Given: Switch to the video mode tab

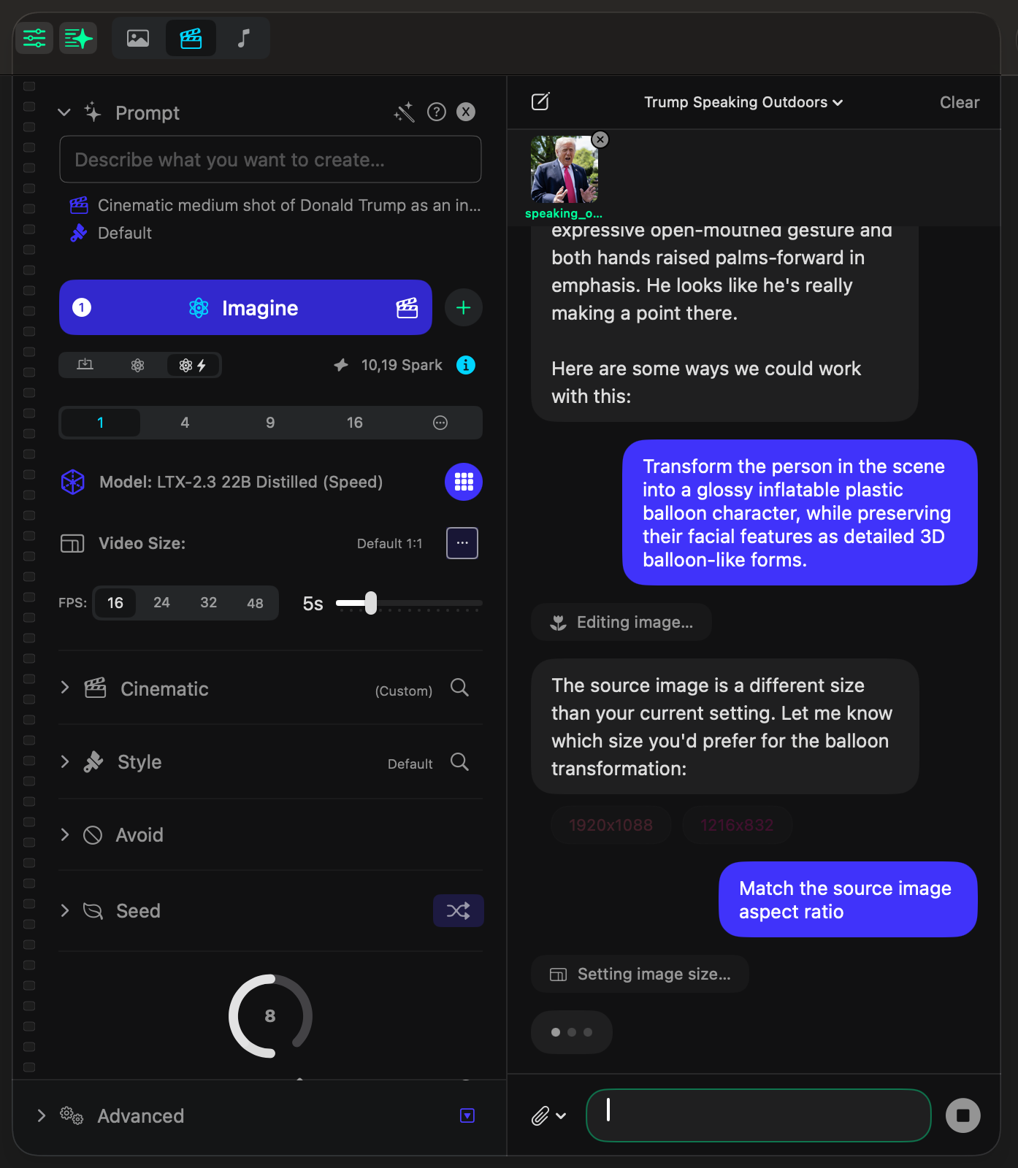Looking at the screenshot, I should point(191,38).
